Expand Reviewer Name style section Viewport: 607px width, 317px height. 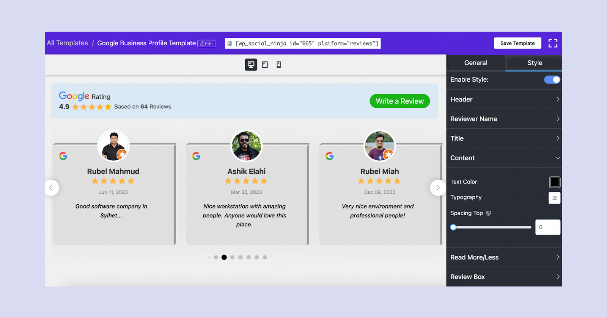[504, 119]
